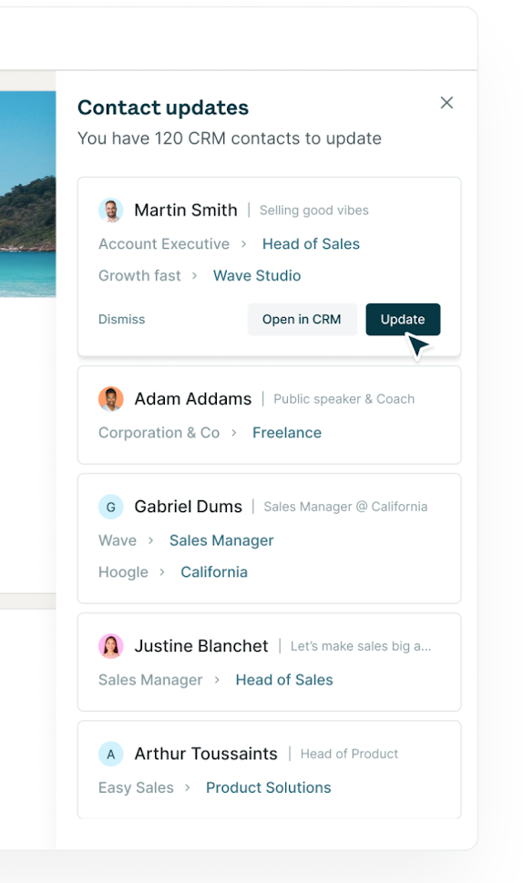This screenshot has height=883, width=523.
Task: Click Arthur Toussaints' A initial avatar
Action: coord(111,754)
